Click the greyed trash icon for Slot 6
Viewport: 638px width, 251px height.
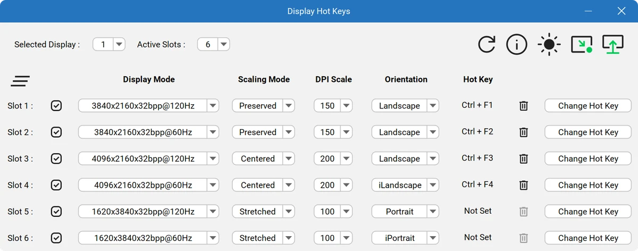point(524,238)
